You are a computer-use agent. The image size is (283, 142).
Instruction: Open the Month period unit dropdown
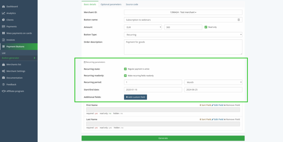coord(213,82)
